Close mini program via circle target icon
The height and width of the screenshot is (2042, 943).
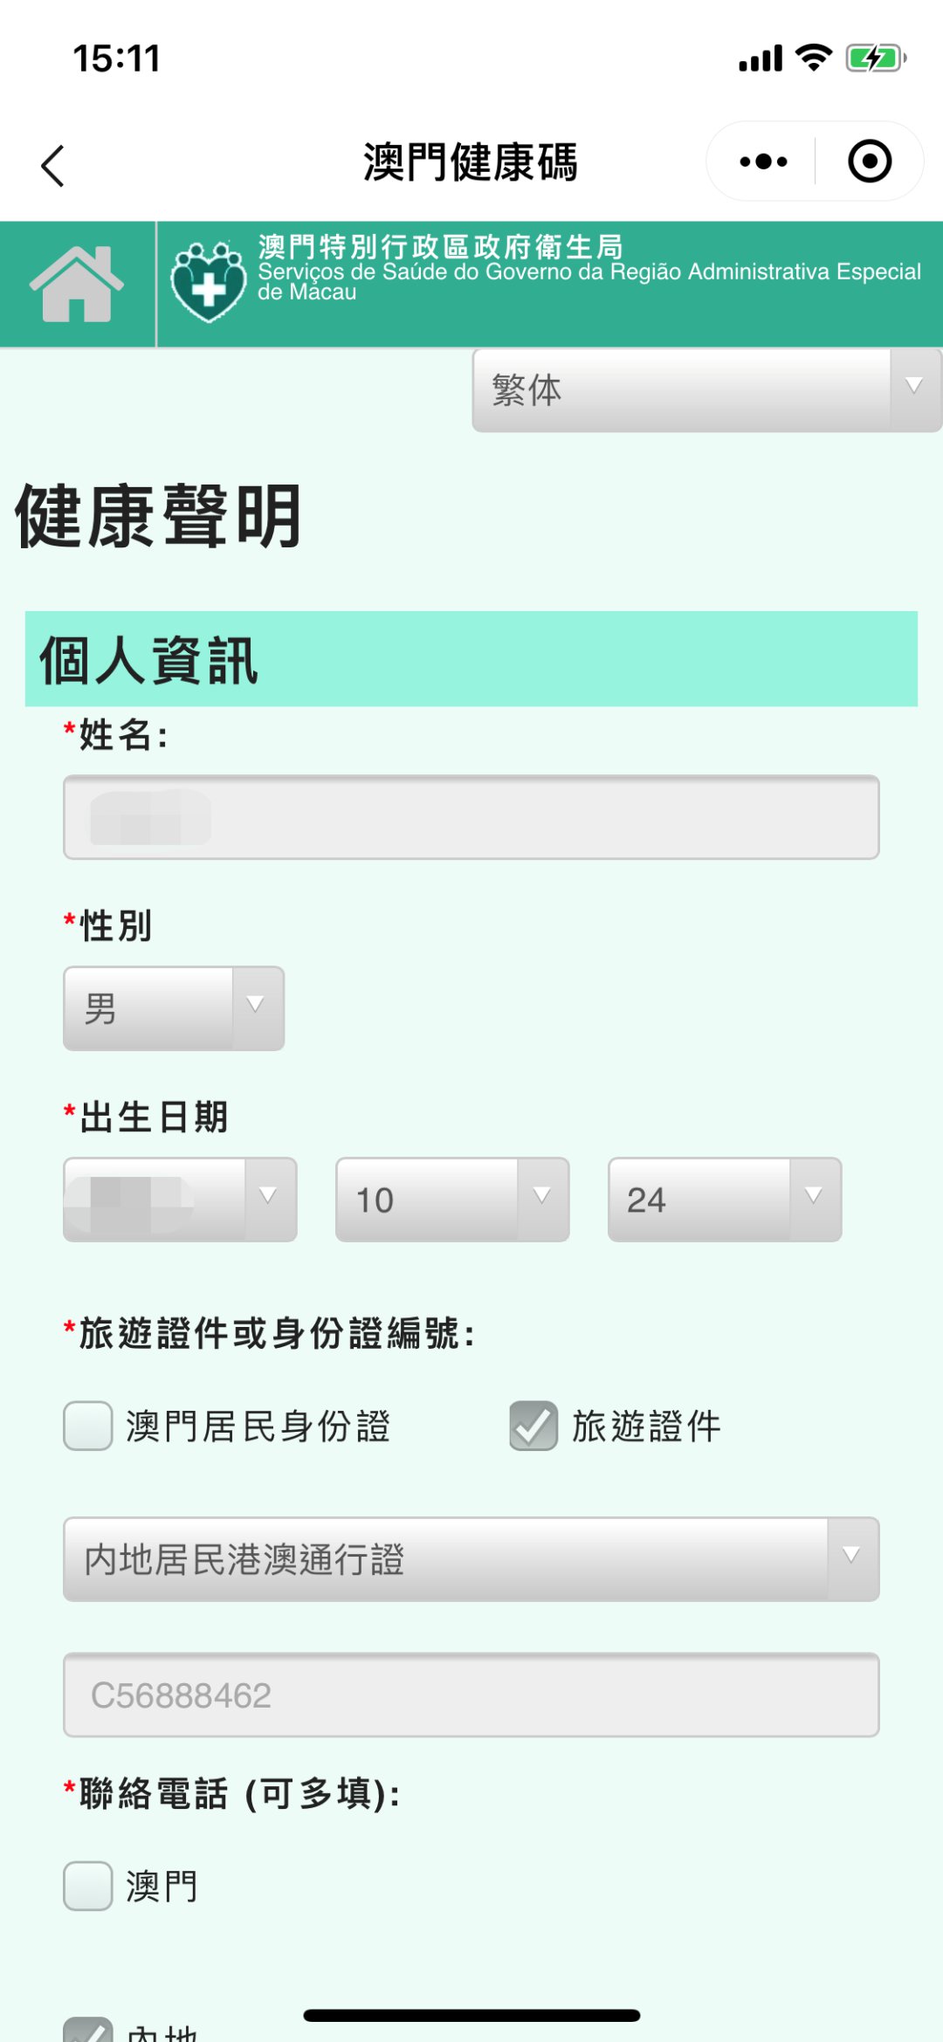[x=869, y=162]
